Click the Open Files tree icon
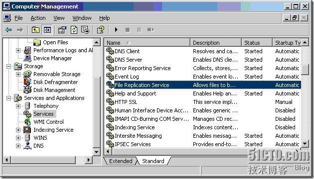 coord(37,42)
